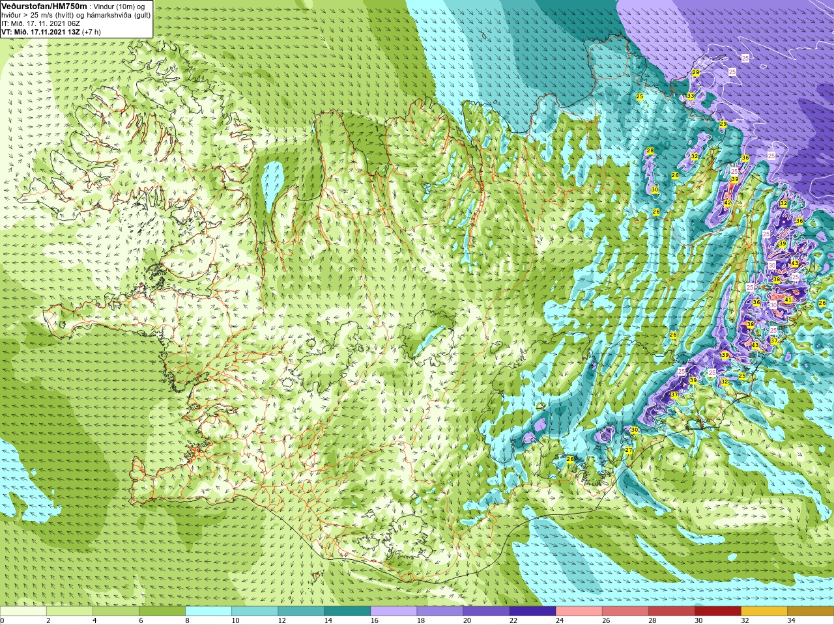Click the 'Vindur (10m) og' header text
Viewport: 834px width, 625px height.
(121, 7)
